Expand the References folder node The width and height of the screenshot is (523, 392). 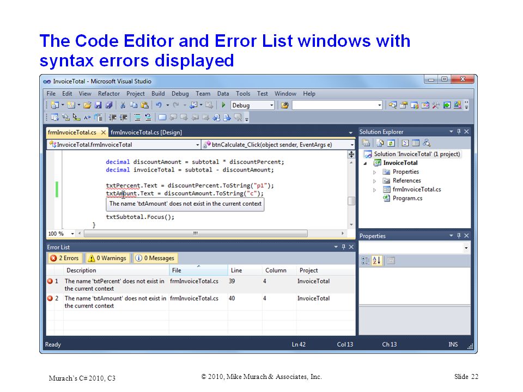coord(374,181)
